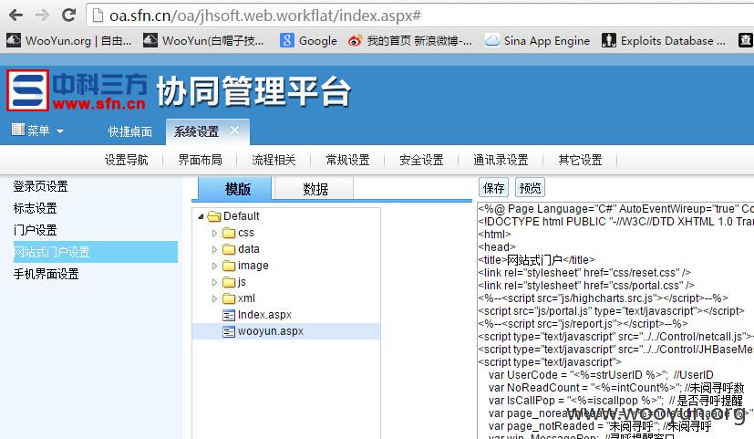The height and width of the screenshot is (439, 754).
Task: Click the page icon in address bar
Action: [98, 16]
